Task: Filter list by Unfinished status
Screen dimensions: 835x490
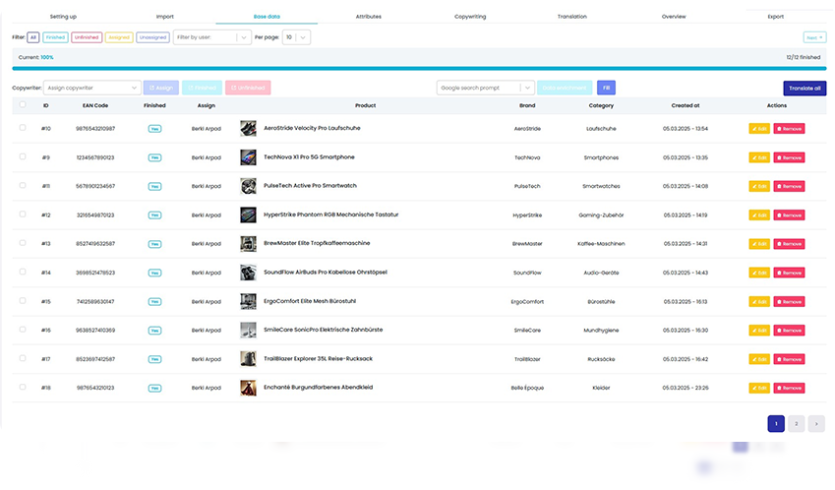Action: click(85, 37)
